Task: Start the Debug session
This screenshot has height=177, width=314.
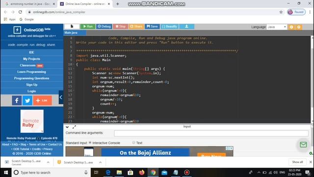Action: 104,26
